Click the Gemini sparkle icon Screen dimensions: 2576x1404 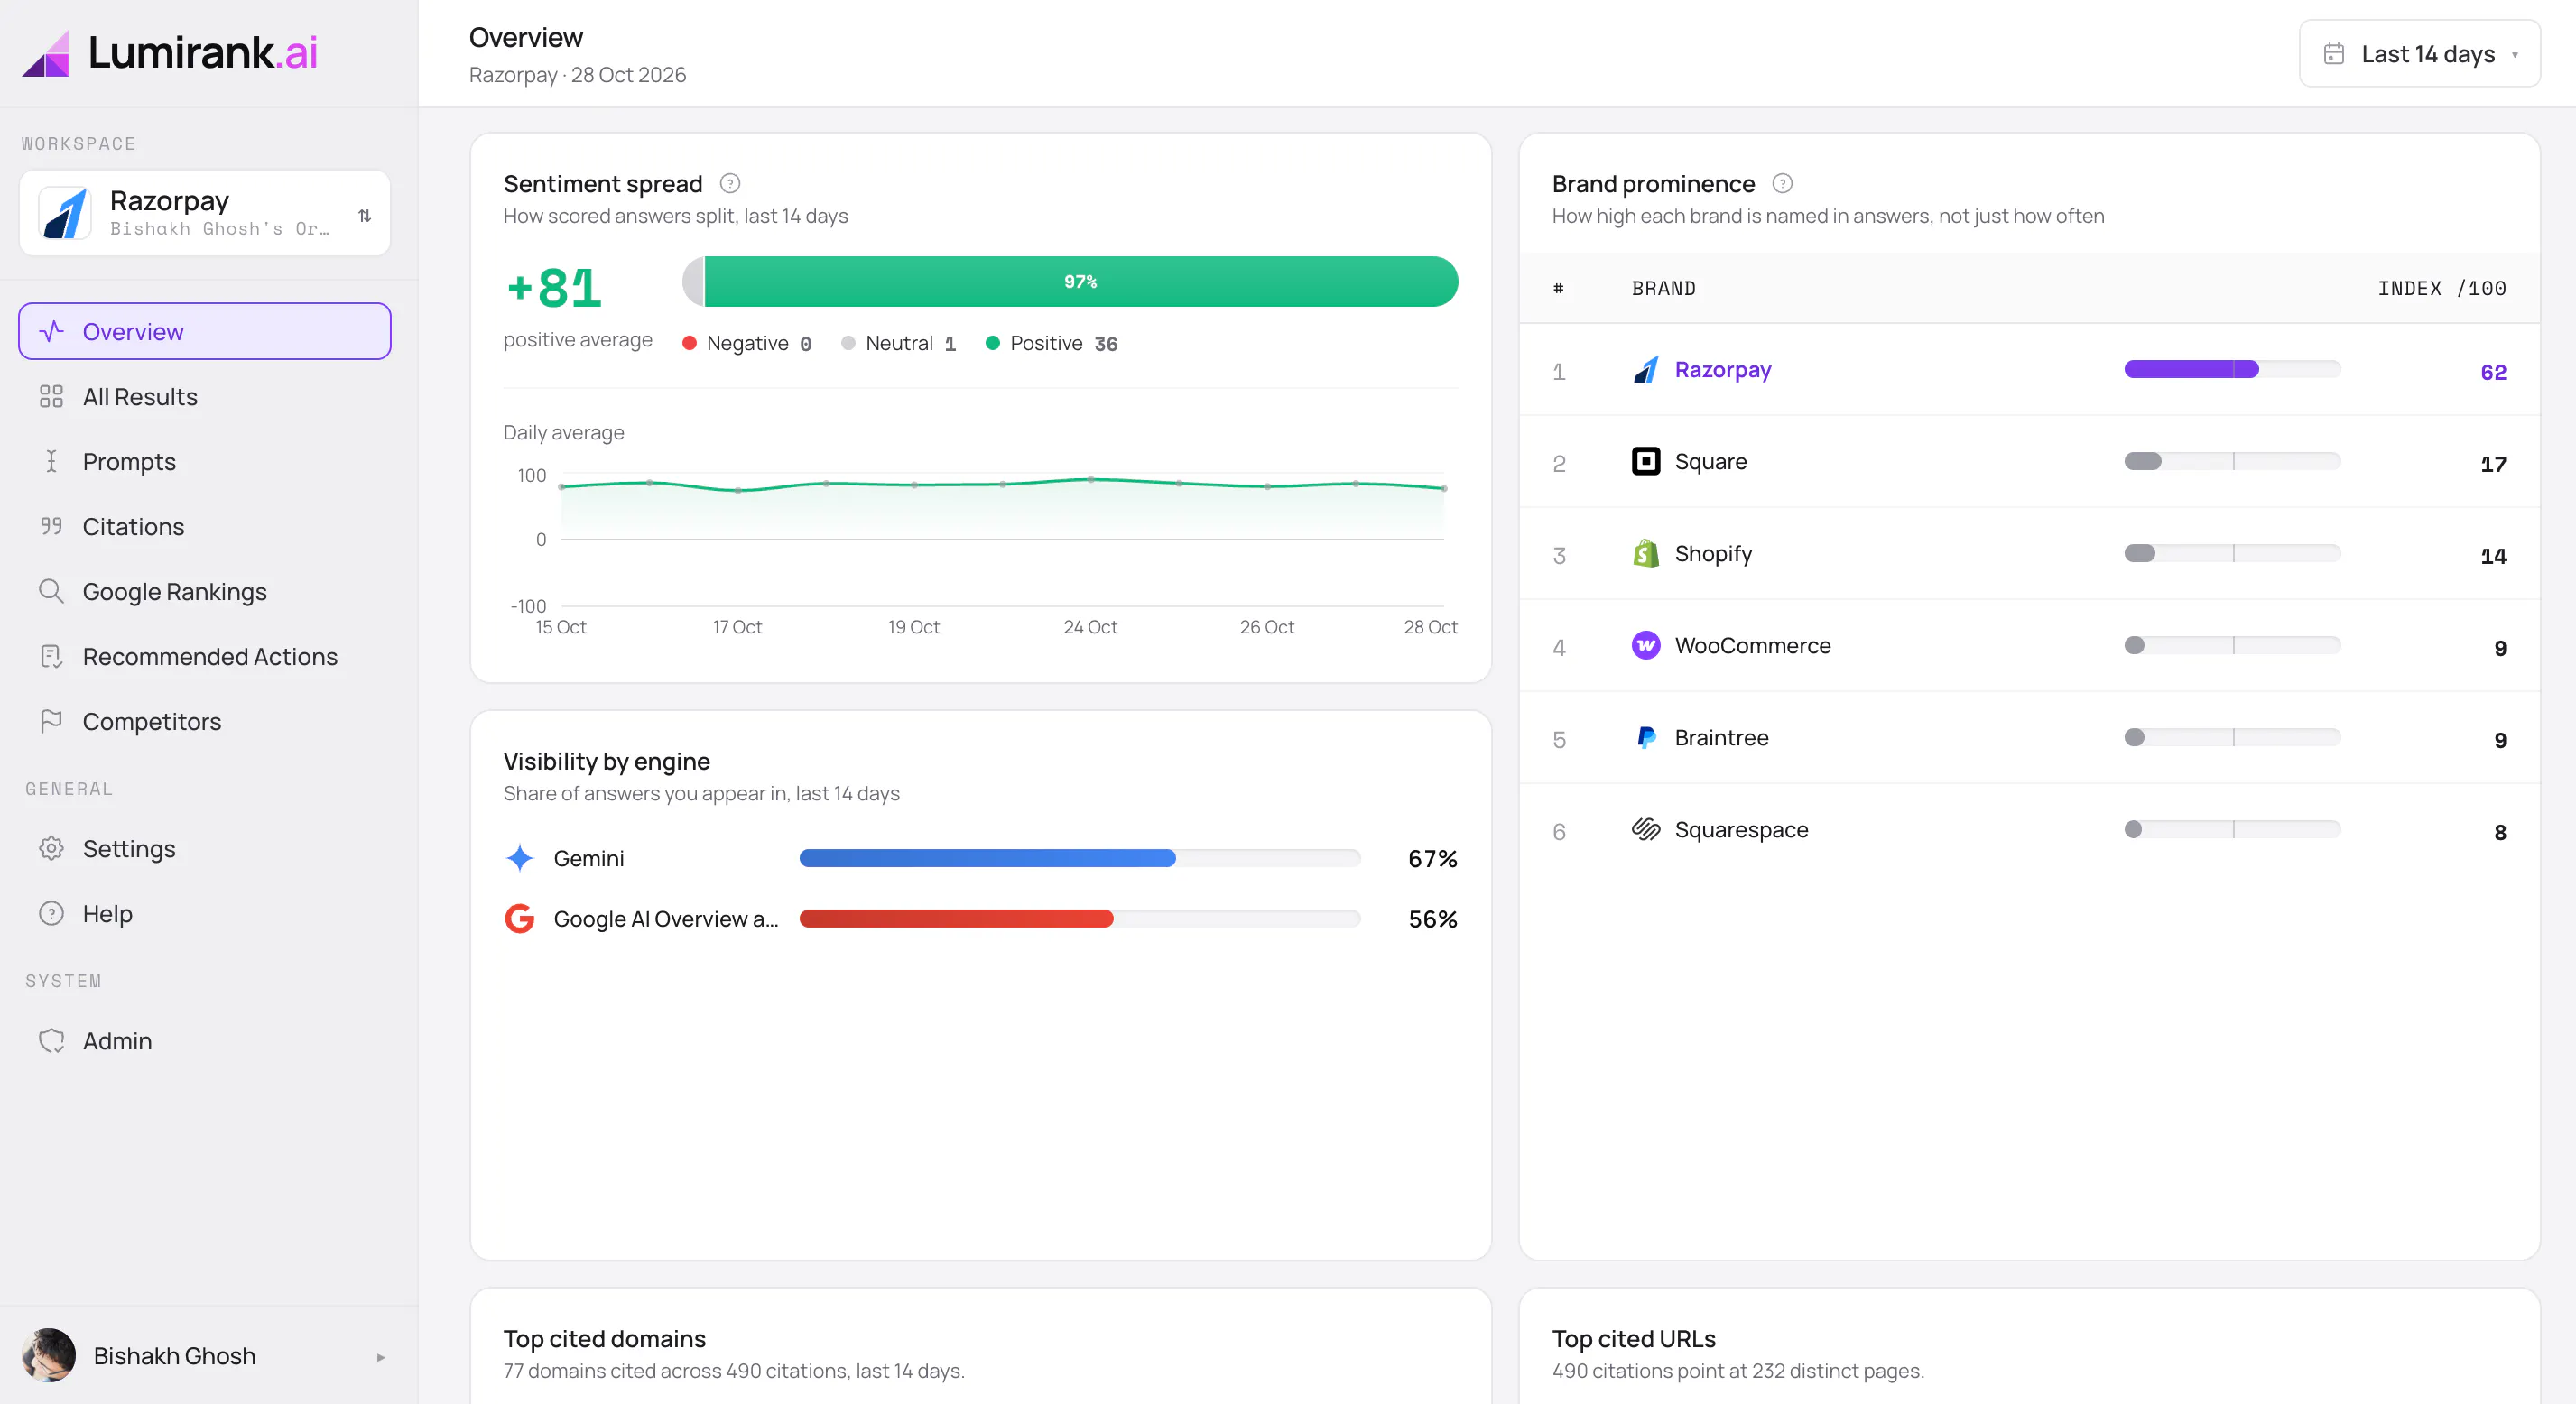click(x=519, y=858)
